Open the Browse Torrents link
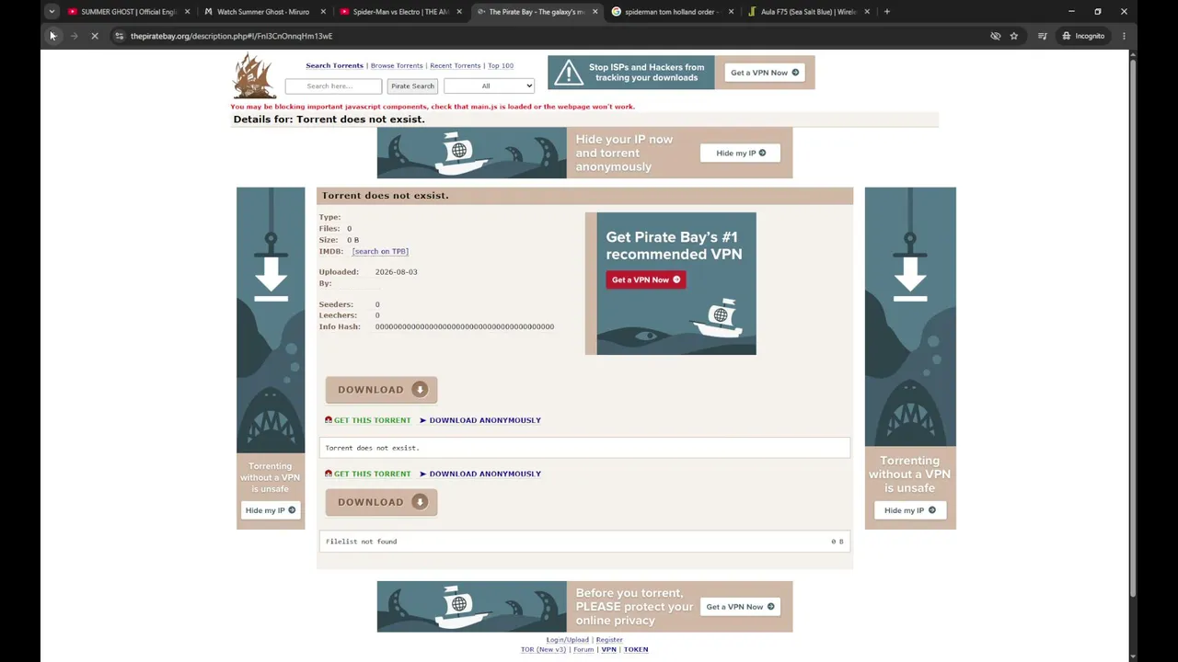 point(397,66)
